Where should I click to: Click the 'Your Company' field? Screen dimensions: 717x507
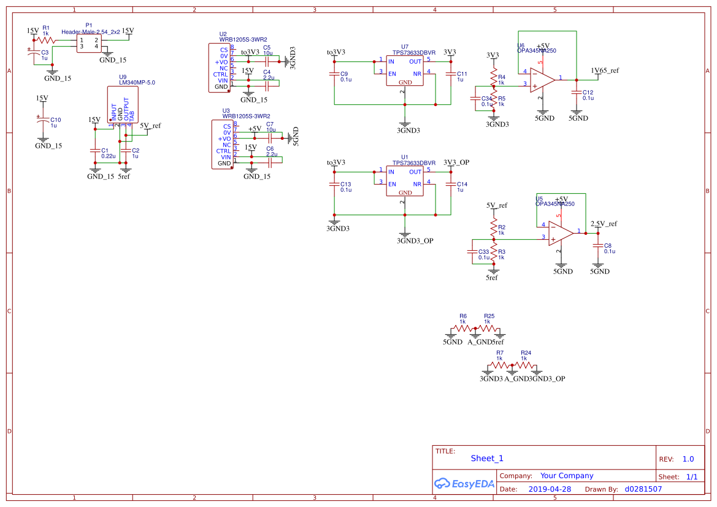567,476
